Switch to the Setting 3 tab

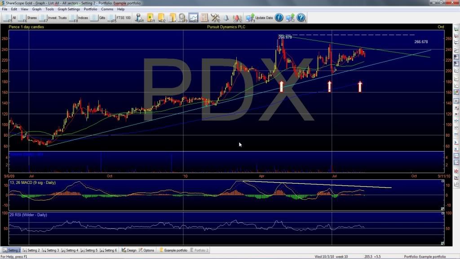point(50,250)
